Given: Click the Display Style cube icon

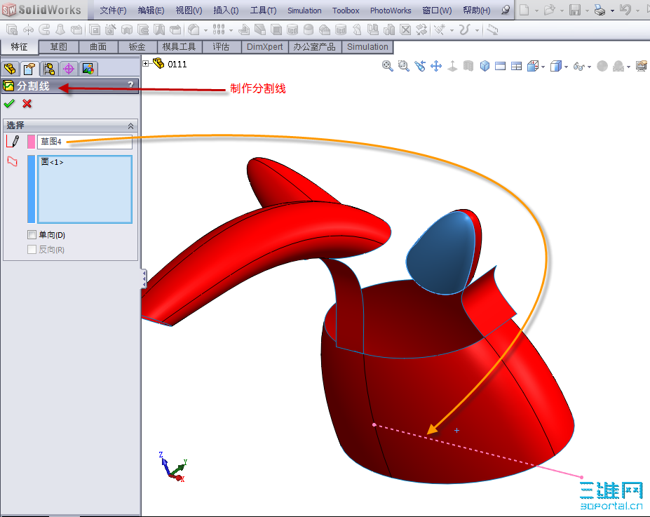Looking at the screenshot, I should [555, 66].
